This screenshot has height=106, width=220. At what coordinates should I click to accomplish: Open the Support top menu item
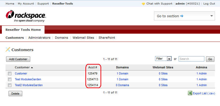(x=43, y=4)
